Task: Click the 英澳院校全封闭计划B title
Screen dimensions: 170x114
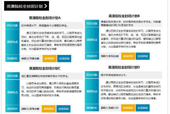Action: [x=124, y=16]
